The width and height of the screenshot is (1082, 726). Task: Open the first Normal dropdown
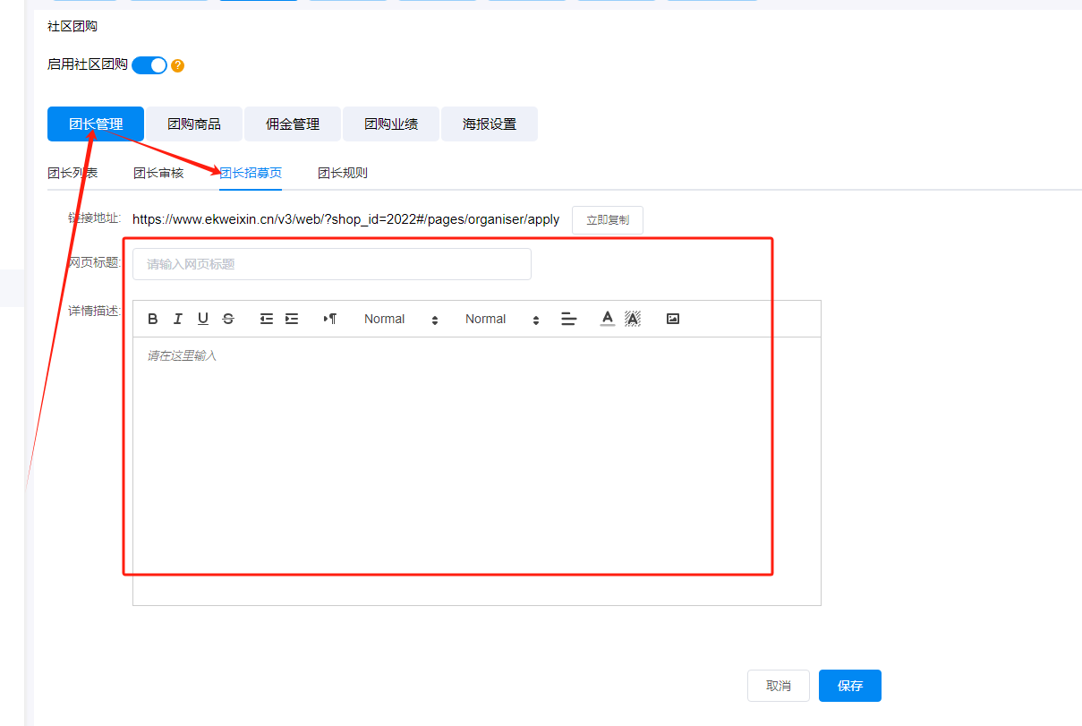(400, 319)
